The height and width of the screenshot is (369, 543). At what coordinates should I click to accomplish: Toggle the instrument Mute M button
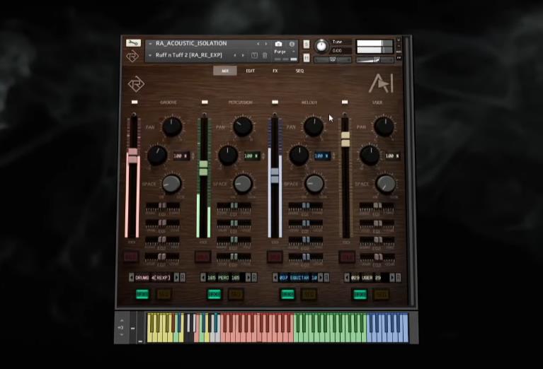[x=306, y=58]
